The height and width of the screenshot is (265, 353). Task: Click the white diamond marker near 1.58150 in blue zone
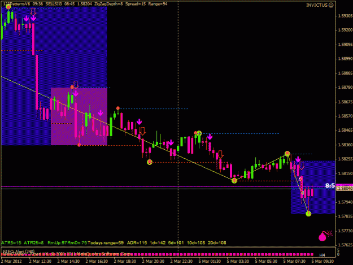point(300,179)
